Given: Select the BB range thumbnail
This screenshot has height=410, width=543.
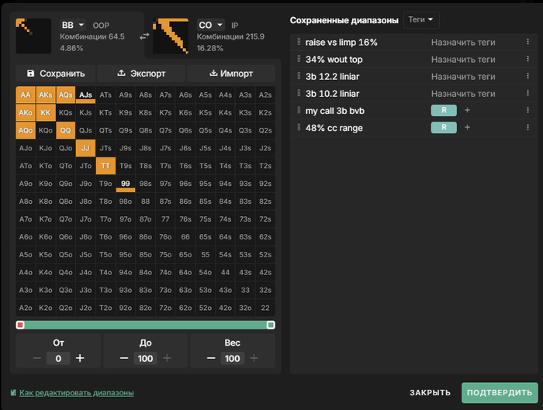Looking at the screenshot, I should pos(33,36).
